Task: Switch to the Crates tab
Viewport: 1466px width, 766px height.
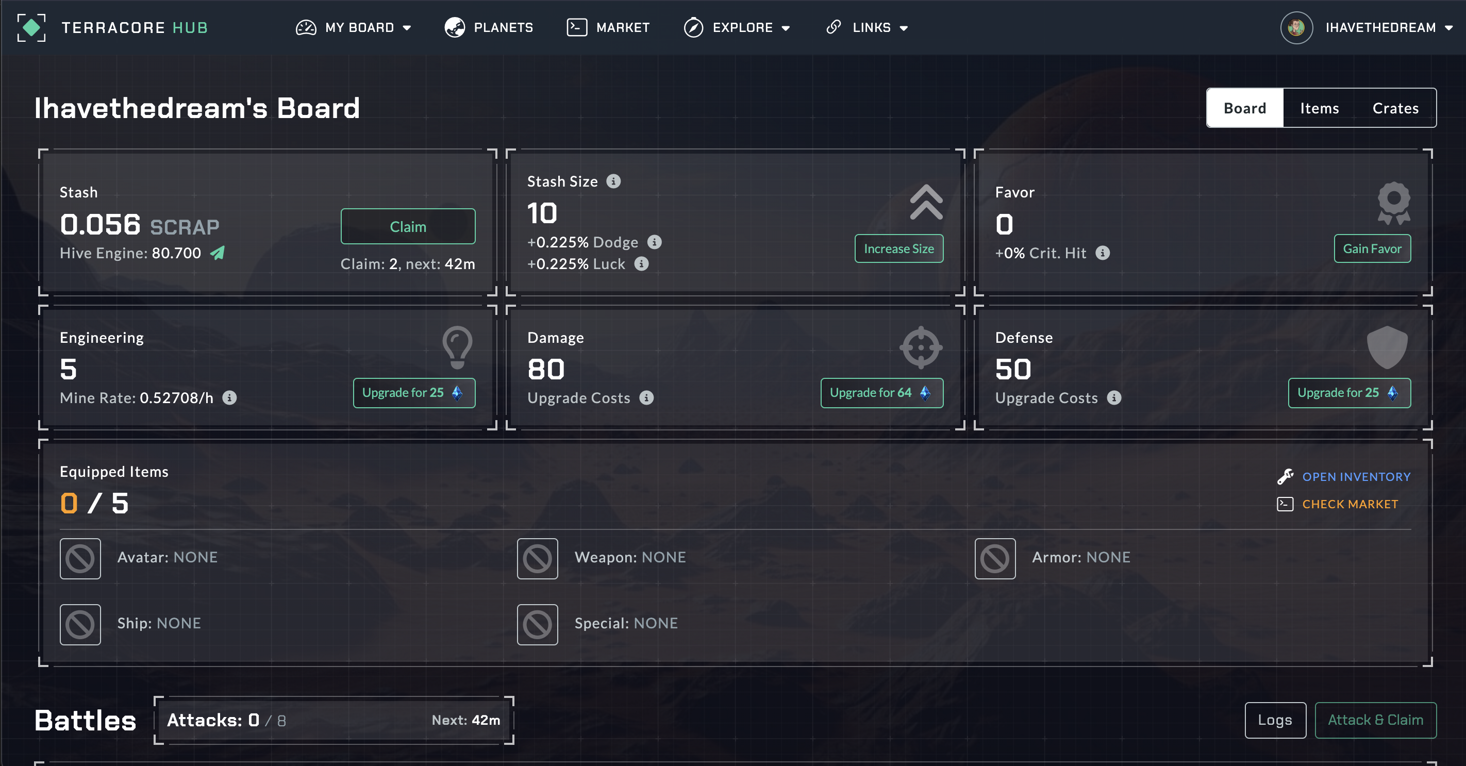Action: [1395, 108]
